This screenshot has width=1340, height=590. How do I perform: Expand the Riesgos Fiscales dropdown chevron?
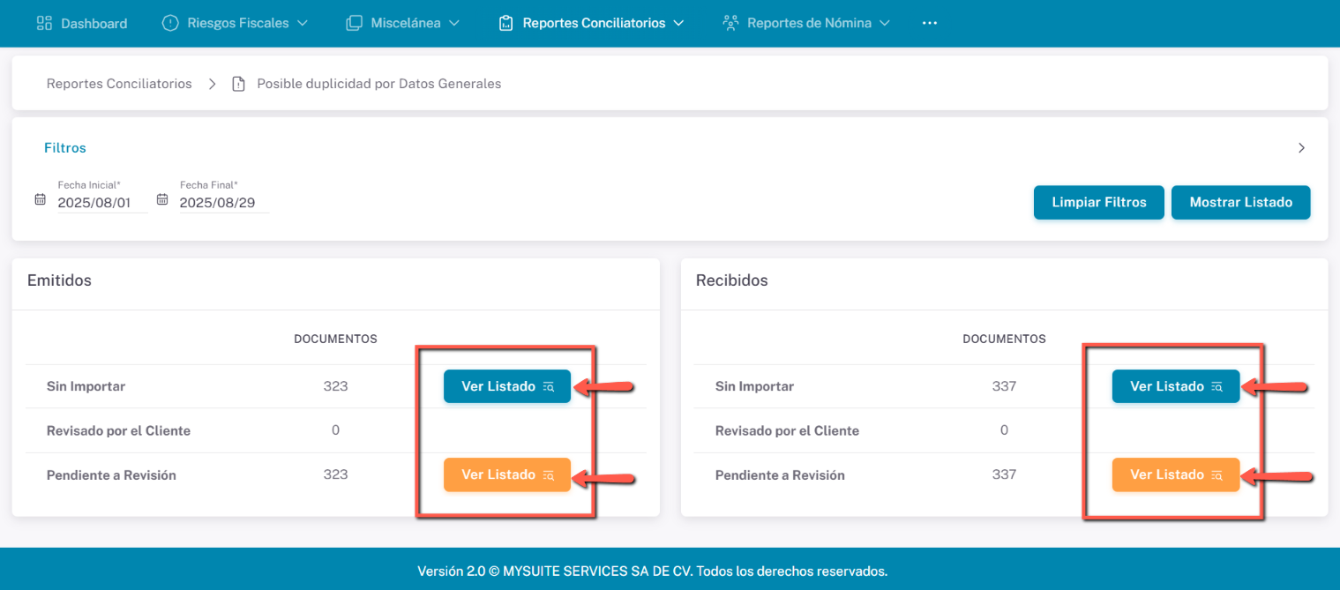(303, 23)
